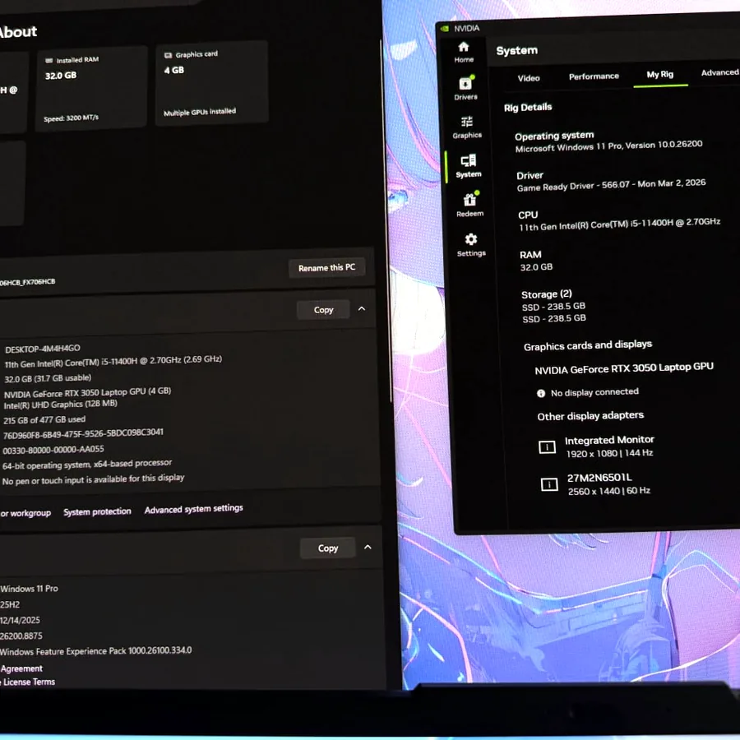740x740 pixels.
Task: Open the Redeem gift icon
Action: (469, 200)
